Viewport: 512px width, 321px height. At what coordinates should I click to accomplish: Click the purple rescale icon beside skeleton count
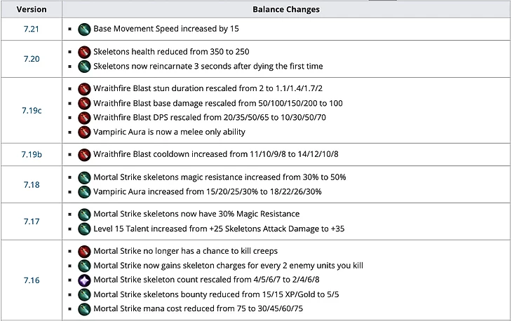[84, 280]
